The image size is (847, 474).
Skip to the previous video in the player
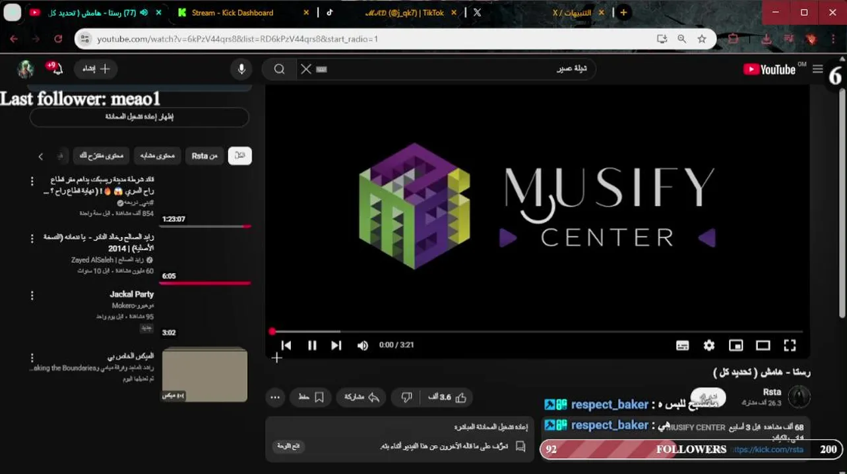click(286, 346)
